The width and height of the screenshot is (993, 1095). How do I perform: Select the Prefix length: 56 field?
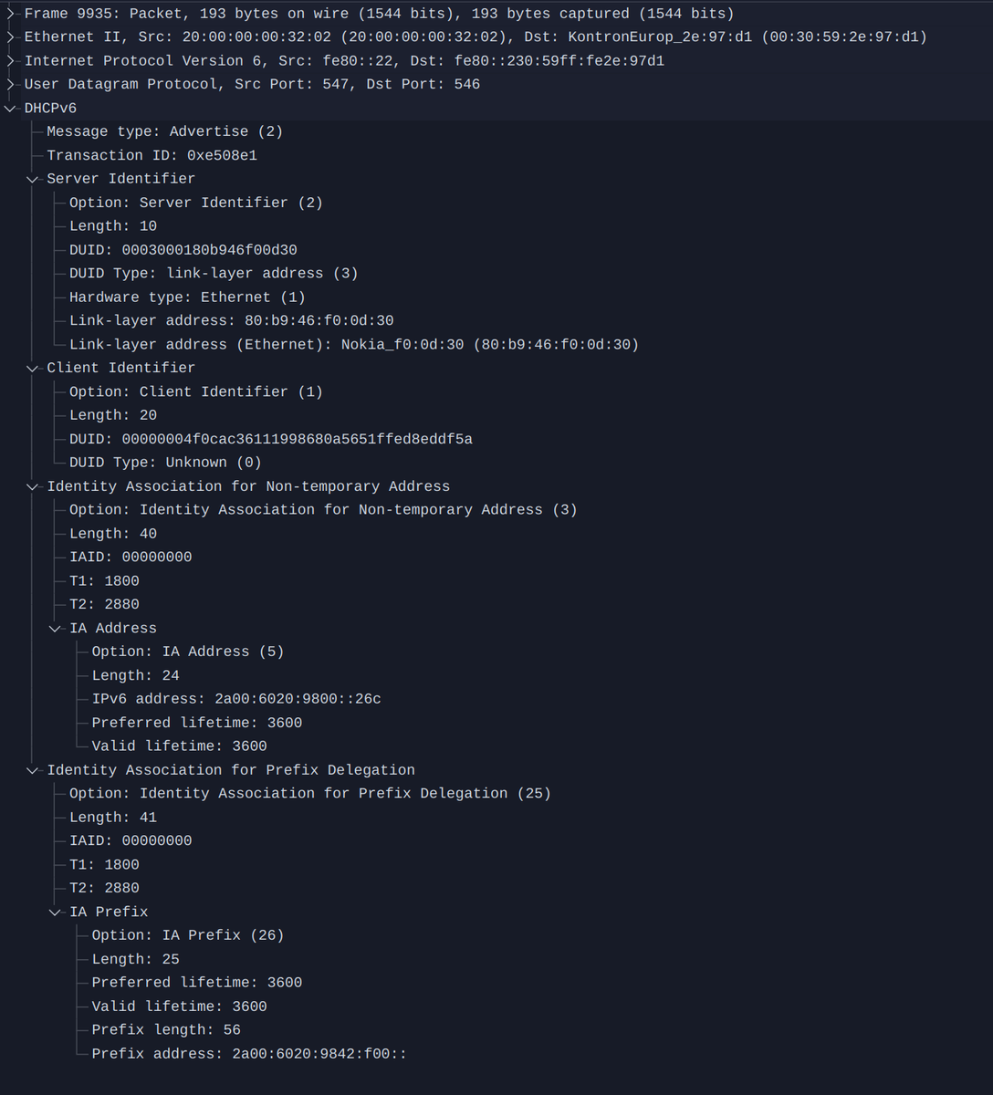tap(166, 1029)
